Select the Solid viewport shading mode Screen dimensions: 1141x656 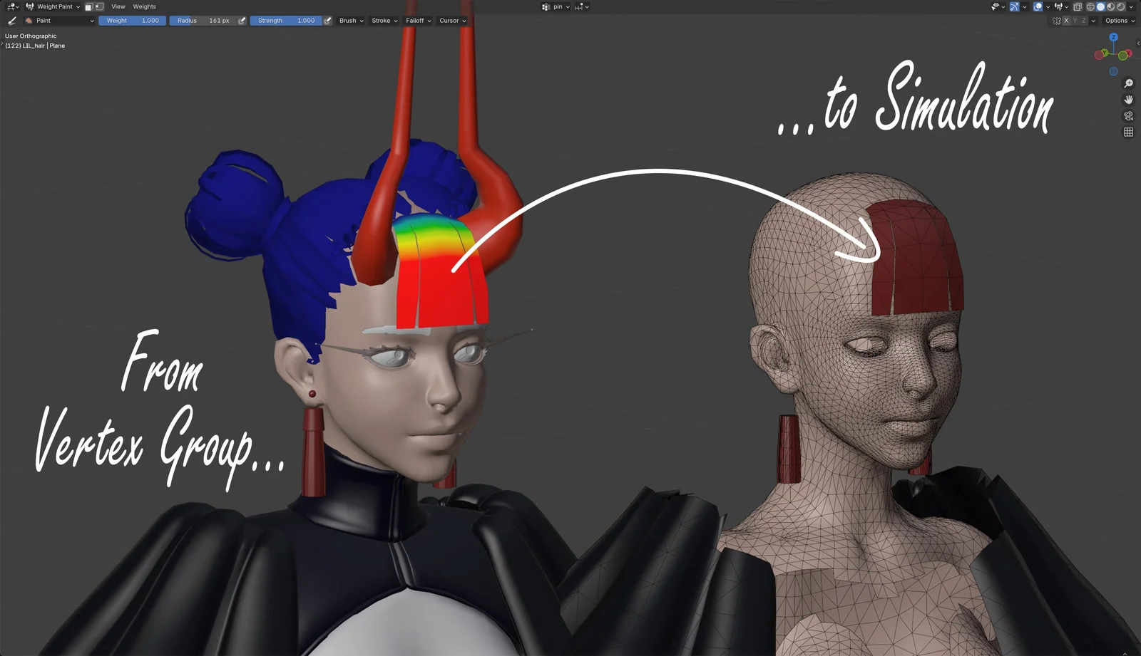(x=1100, y=6)
